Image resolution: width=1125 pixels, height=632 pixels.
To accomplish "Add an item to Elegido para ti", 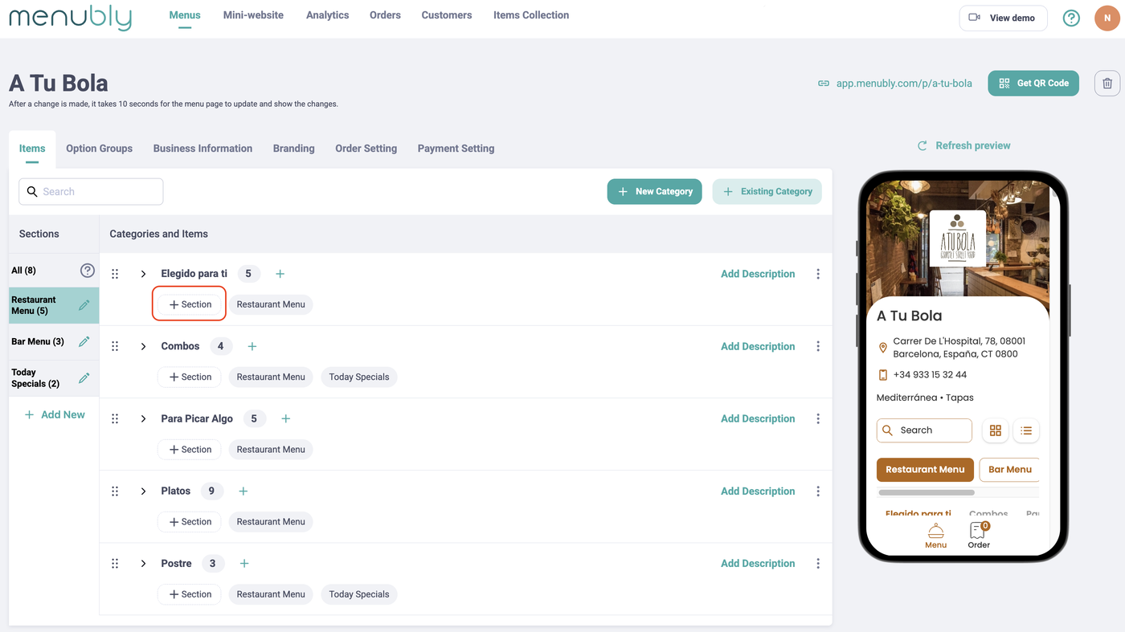I will coord(280,274).
